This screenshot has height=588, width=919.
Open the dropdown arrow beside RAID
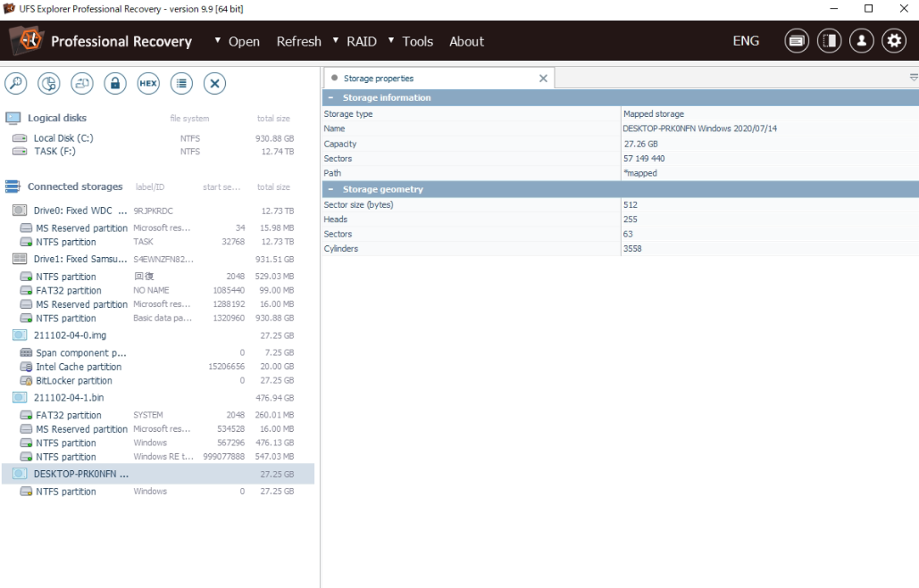[335, 40]
